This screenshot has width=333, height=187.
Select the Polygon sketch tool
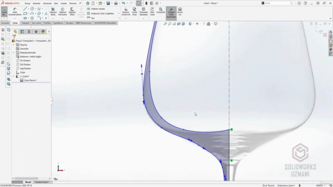(32, 18)
